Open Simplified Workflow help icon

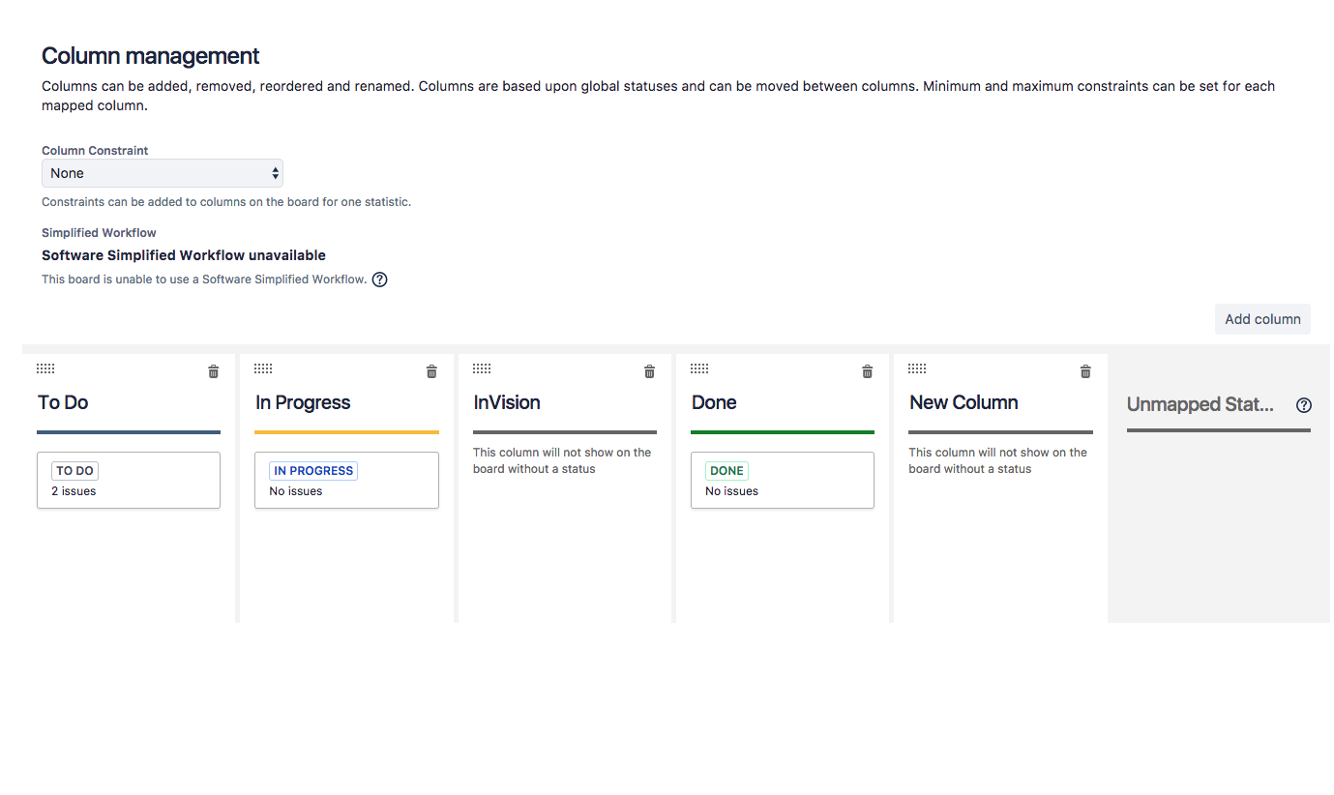(380, 280)
